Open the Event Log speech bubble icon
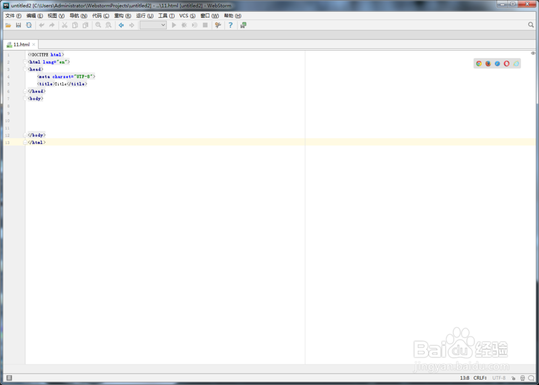 [x=531, y=377]
